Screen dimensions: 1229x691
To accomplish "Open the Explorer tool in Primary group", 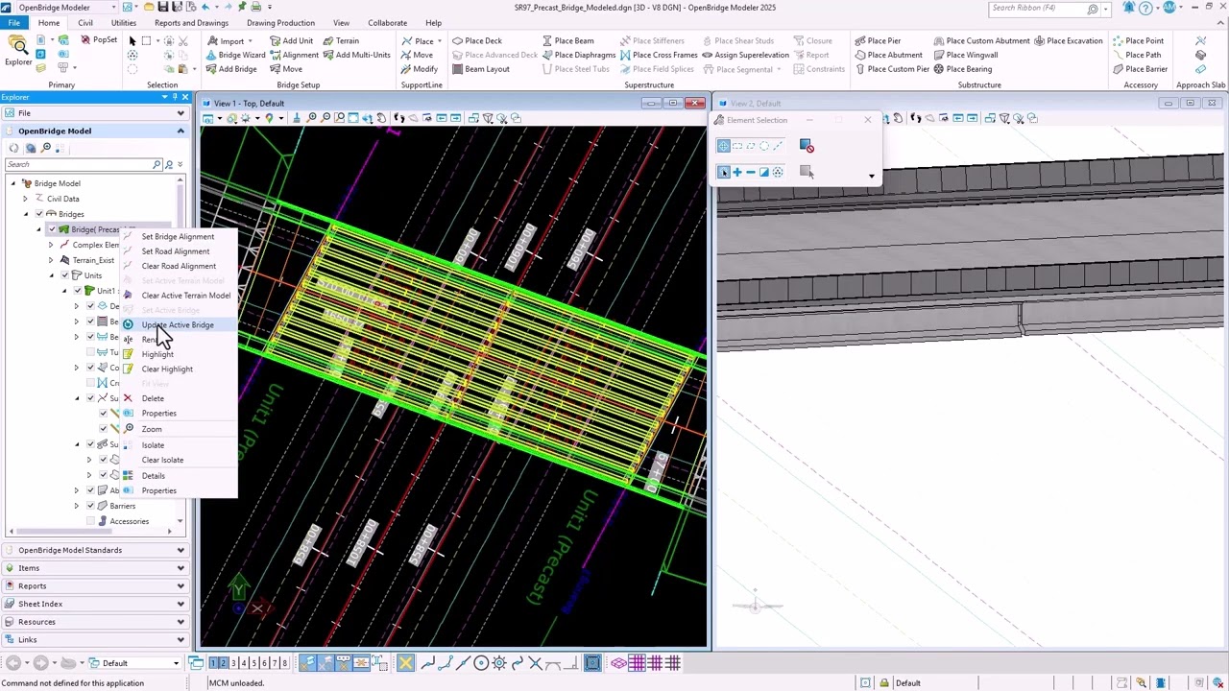I will pos(17,52).
